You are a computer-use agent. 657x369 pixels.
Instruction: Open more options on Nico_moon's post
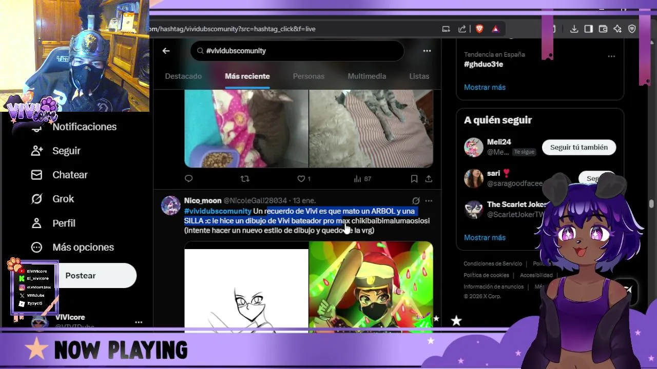click(429, 201)
